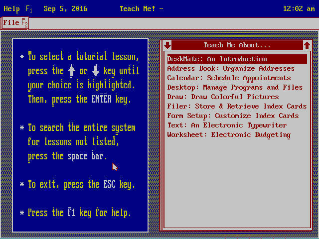The width and height of the screenshot is (319, 239).
Task: Click the Teach Me About... list header
Action: tap(237, 45)
